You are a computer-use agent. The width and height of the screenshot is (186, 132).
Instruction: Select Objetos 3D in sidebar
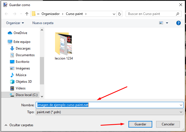24,82
